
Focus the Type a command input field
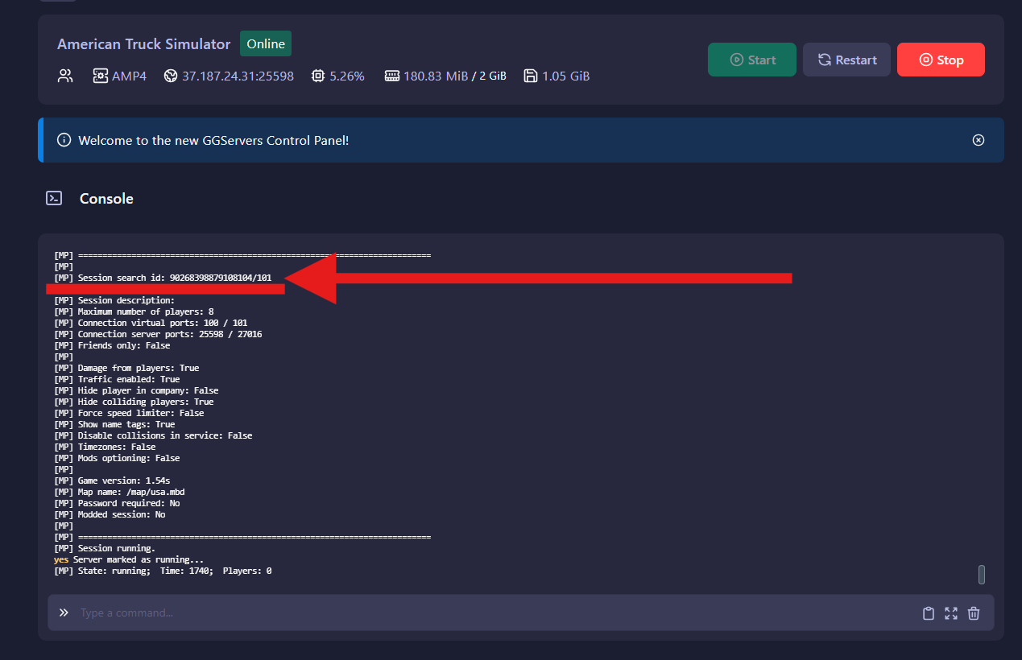click(x=242, y=613)
